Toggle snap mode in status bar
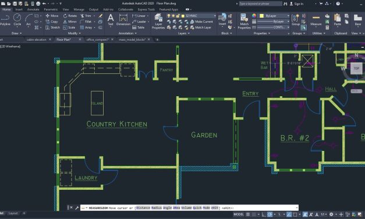The image size is (365, 219). [254, 214]
